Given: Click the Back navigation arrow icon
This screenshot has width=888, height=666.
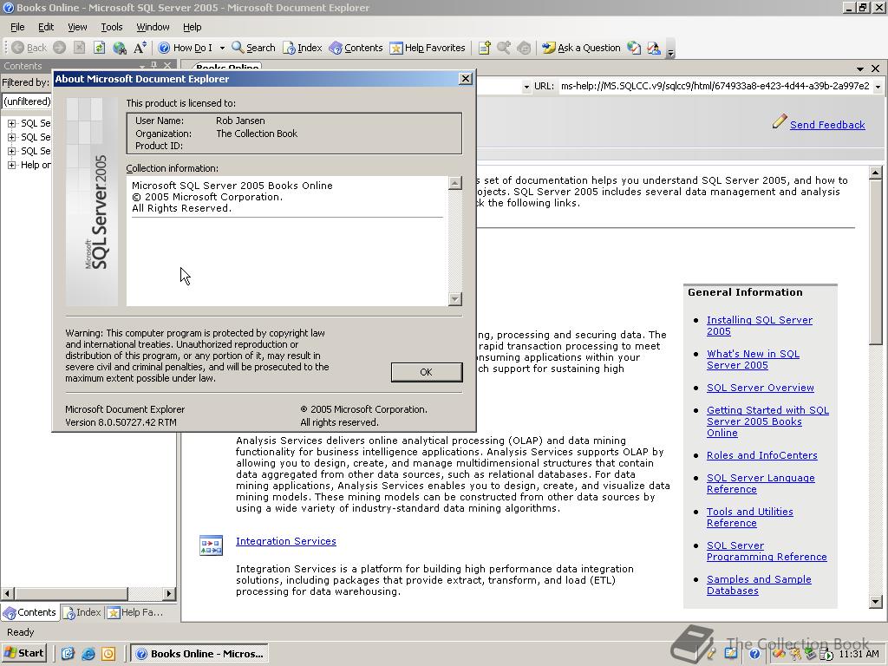Looking at the screenshot, I should (18, 48).
